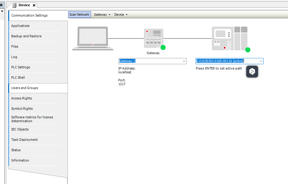
Task: Click the floating hexagon assistant icon
Action: (252, 72)
